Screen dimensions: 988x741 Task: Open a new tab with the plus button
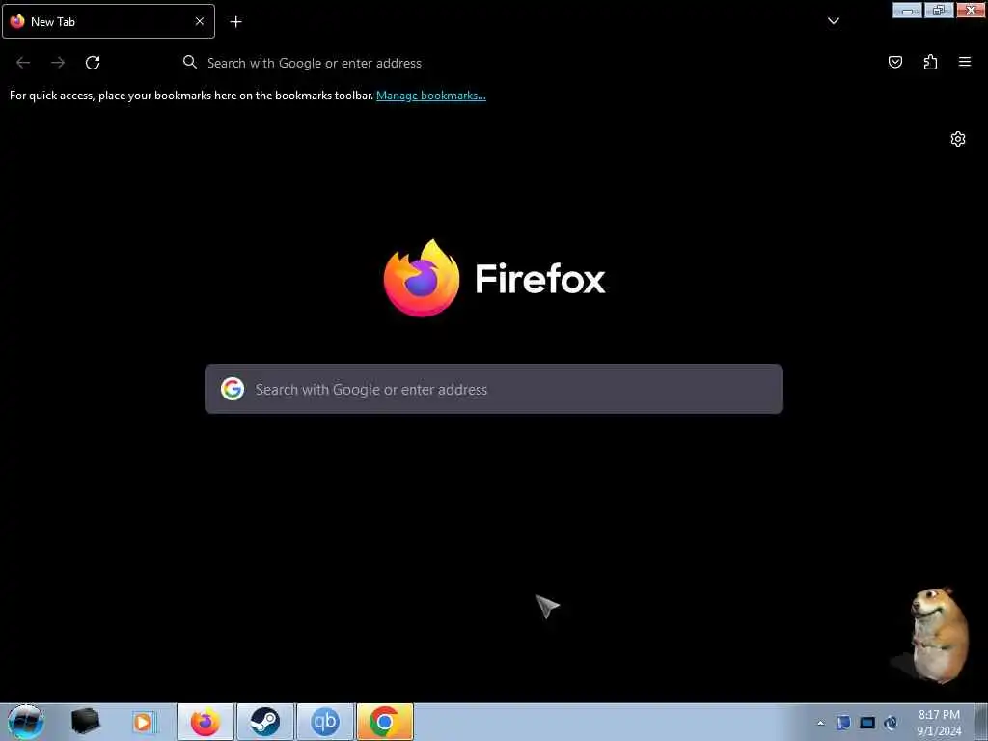click(x=235, y=22)
